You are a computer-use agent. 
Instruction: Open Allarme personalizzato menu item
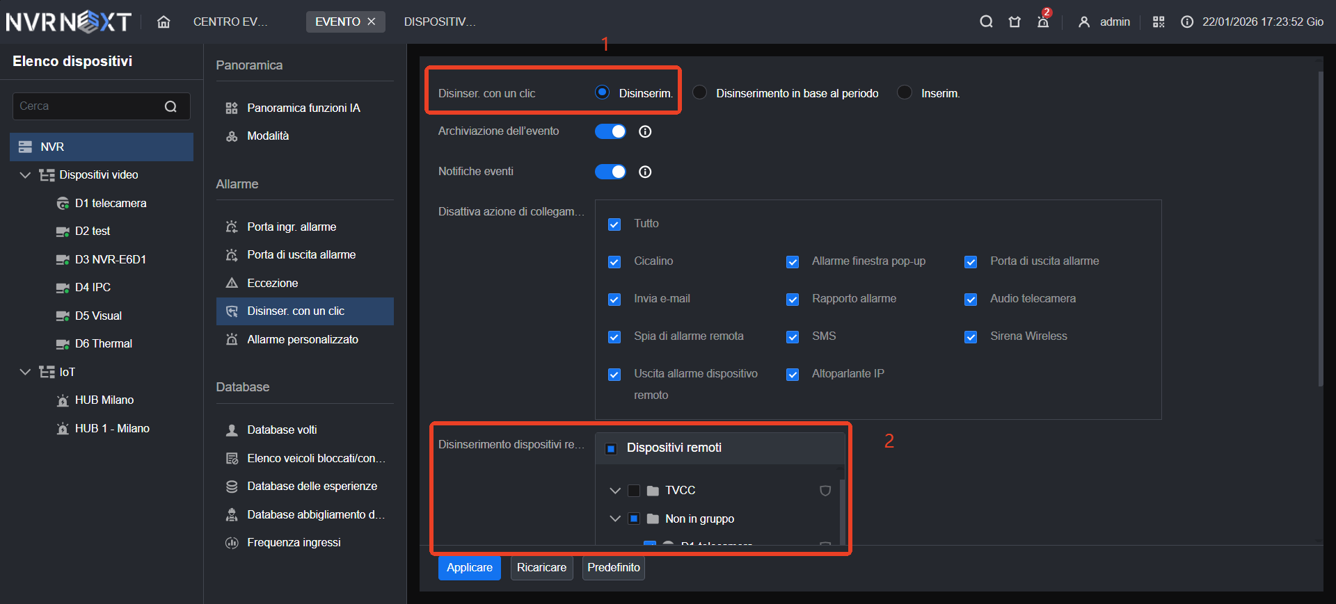[x=305, y=339]
